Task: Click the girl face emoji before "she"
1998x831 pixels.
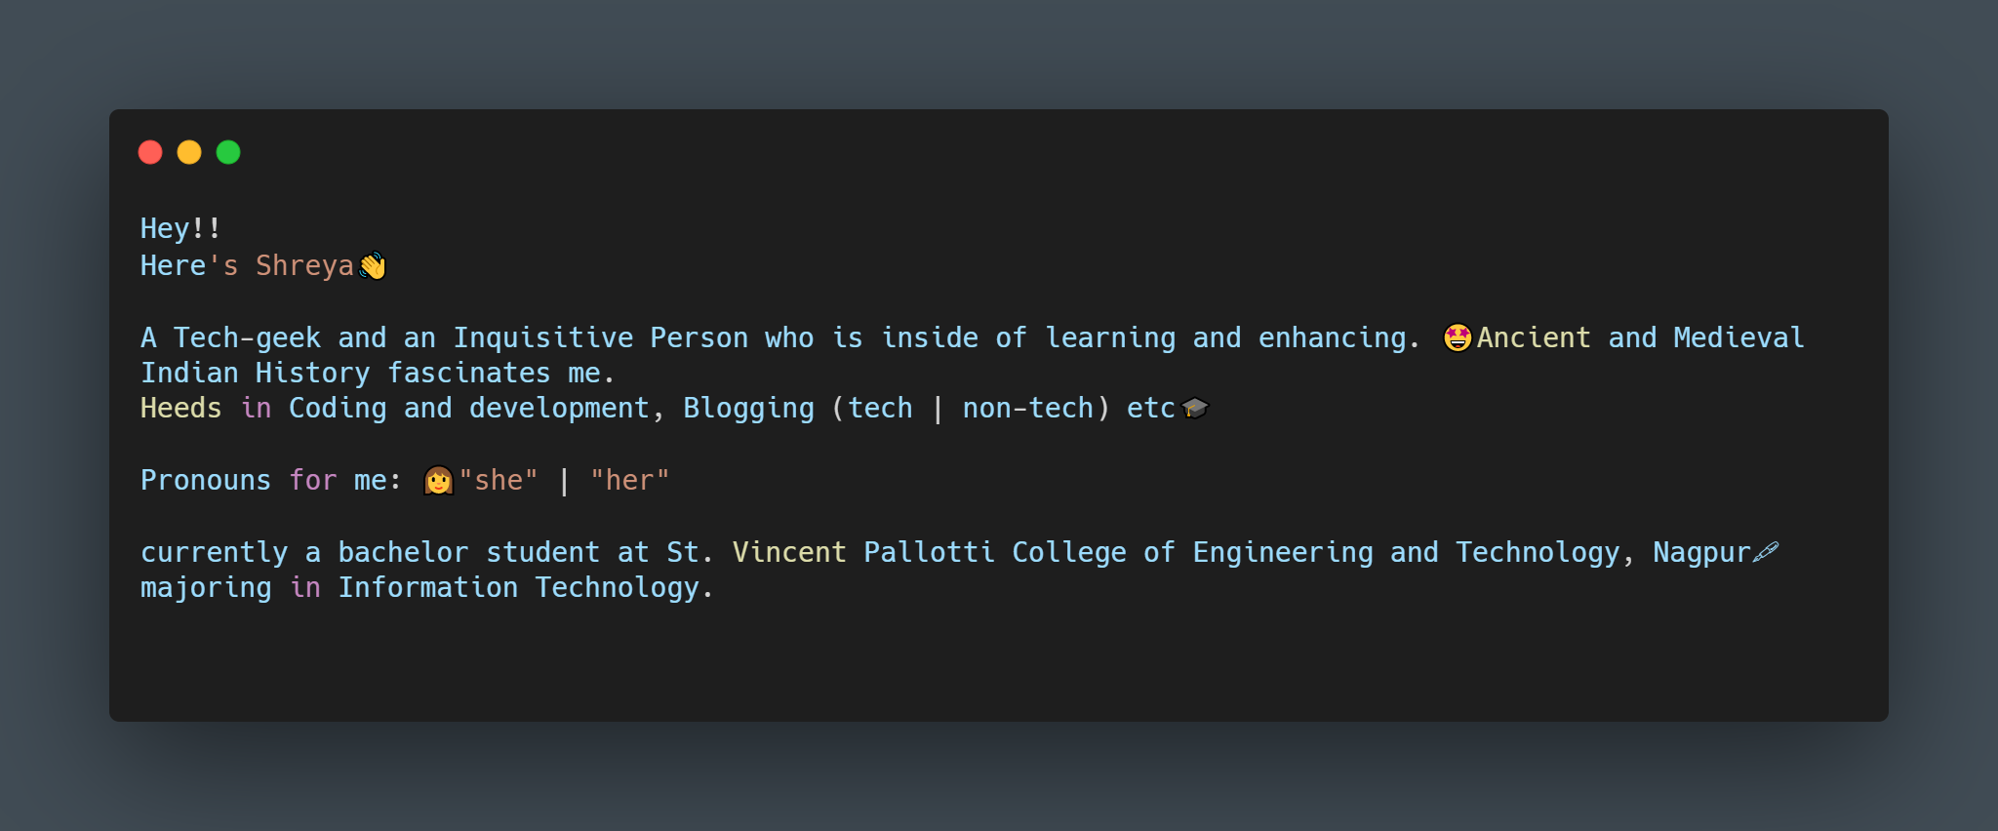Action: point(438,480)
